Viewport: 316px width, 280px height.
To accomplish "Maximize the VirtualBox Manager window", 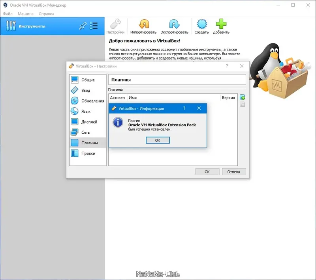I will click(x=293, y=5).
